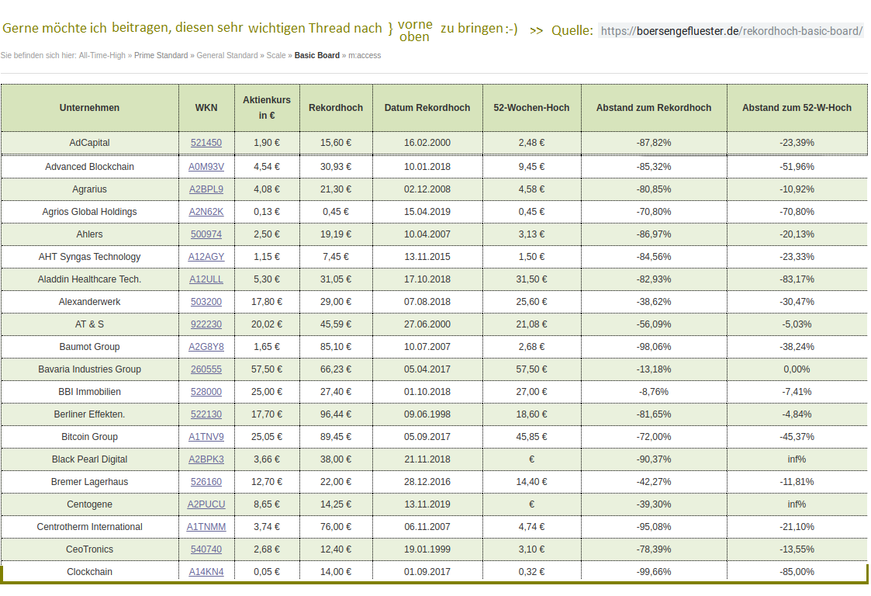Click the 52-Wochen-Hoch column header
The width and height of the screenshot is (871, 596).
click(x=531, y=108)
